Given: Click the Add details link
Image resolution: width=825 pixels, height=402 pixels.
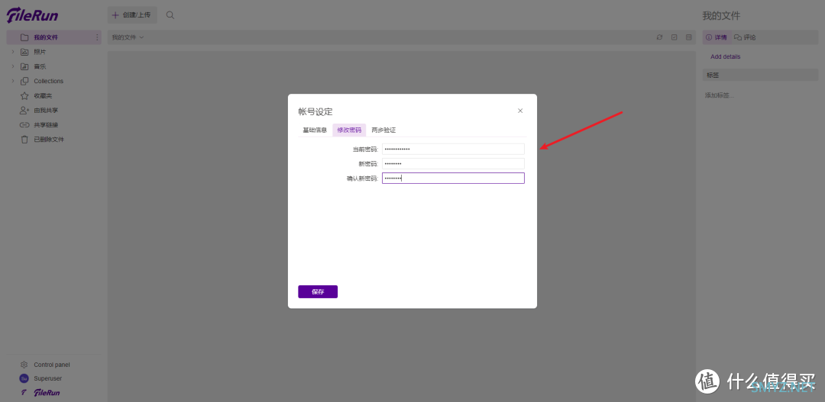Looking at the screenshot, I should click(726, 56).
